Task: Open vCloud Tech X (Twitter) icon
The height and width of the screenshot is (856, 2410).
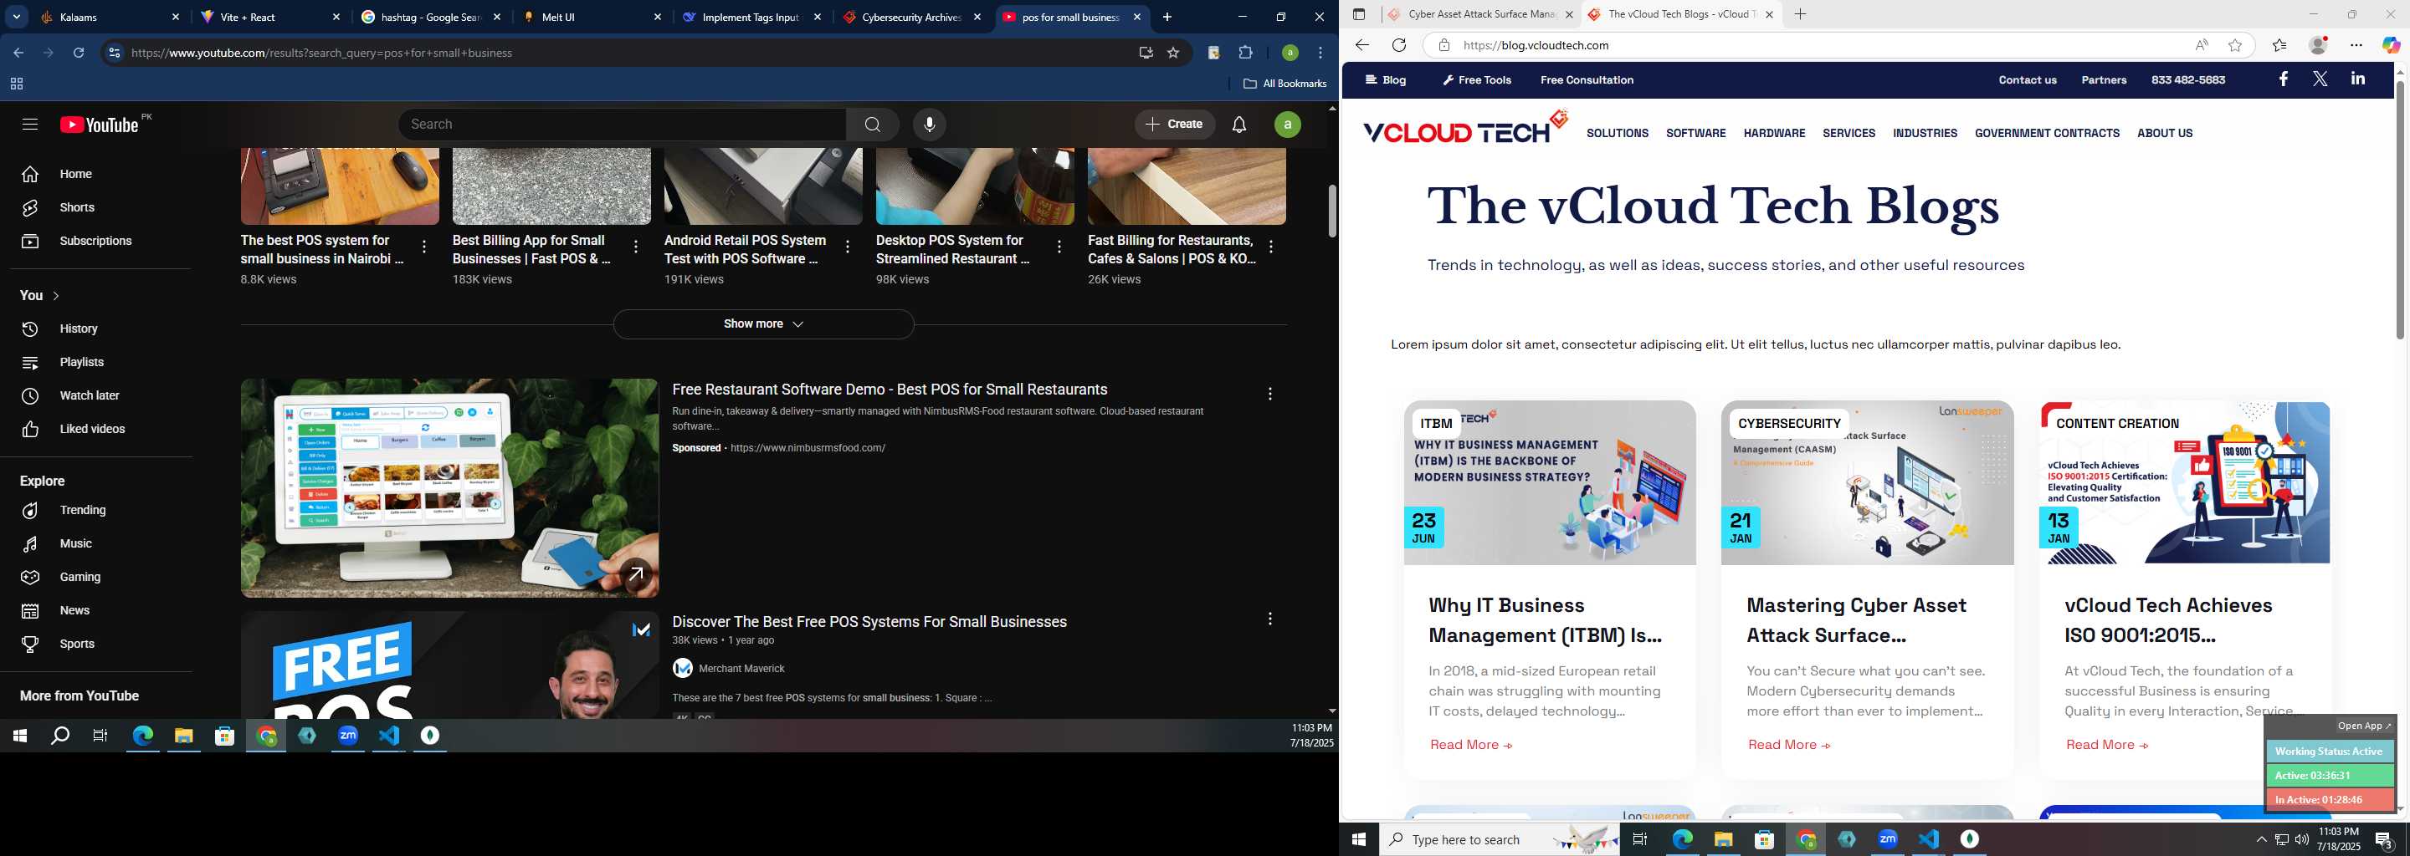Action: coord(2320,79)
